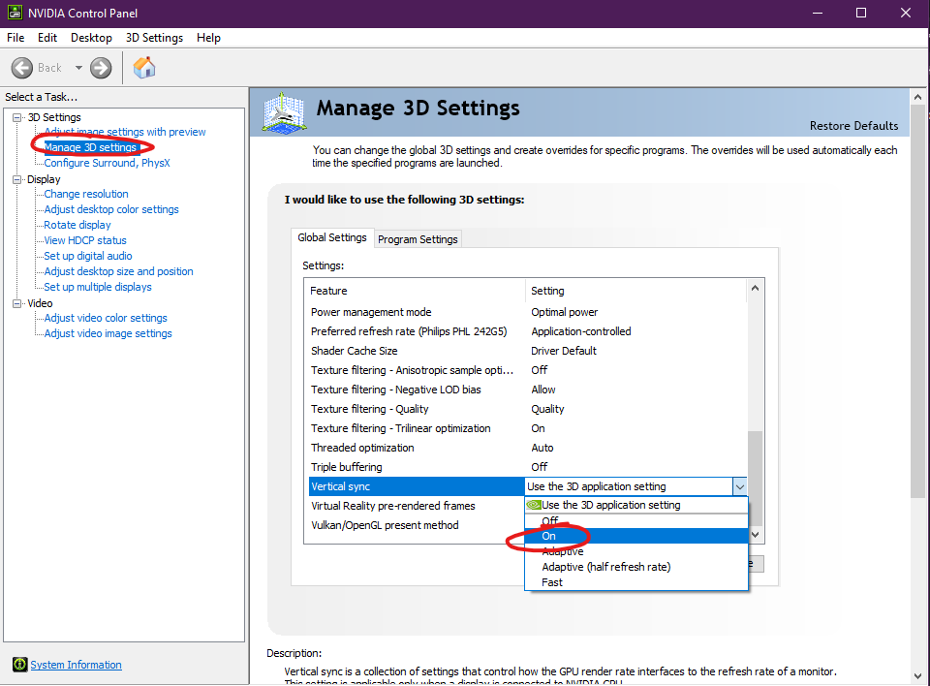
Task: Collapse the Display tree node
Action: pos(17,179)
